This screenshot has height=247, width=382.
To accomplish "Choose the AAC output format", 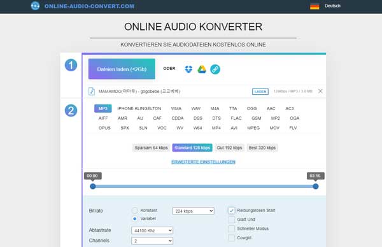I will pyautogui.click(x=271, y=108).
